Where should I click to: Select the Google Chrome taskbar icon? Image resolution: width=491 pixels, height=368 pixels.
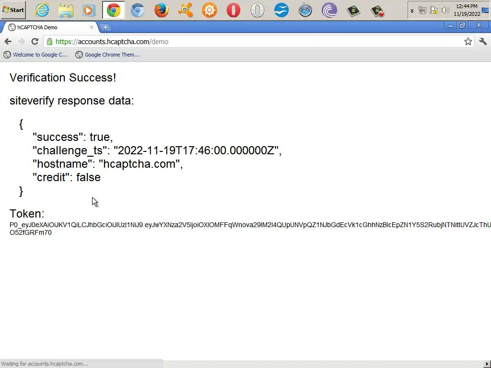pos(113,11)
